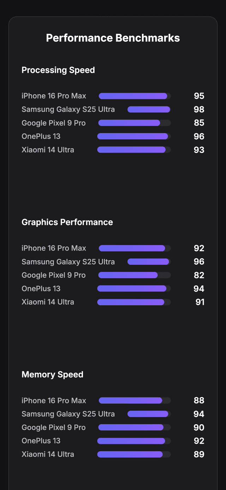Click Samsung Galaxy S25 Ultra processing speed bar
Image resolution: width=226 pixels, height=490 pixels.
(x=149, y=110)
